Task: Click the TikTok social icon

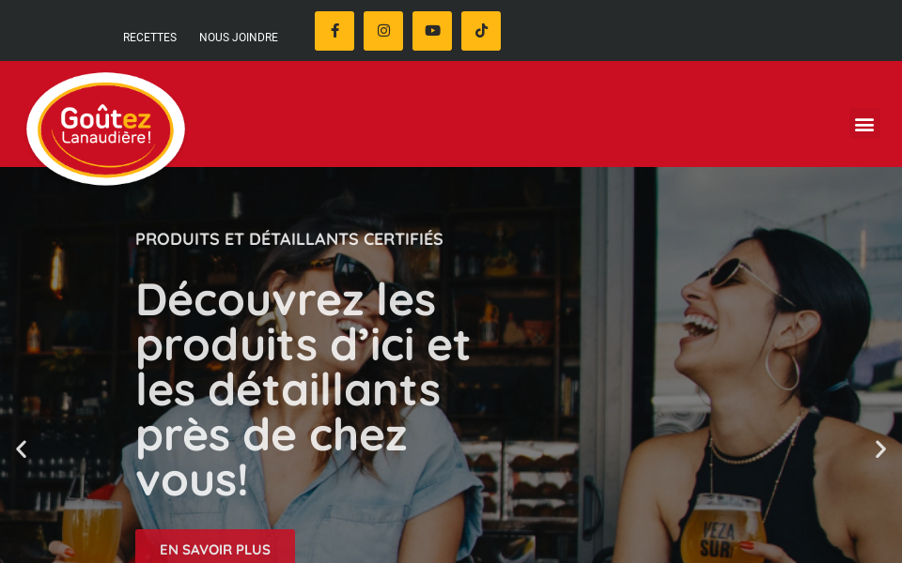Action: [481, 31]
